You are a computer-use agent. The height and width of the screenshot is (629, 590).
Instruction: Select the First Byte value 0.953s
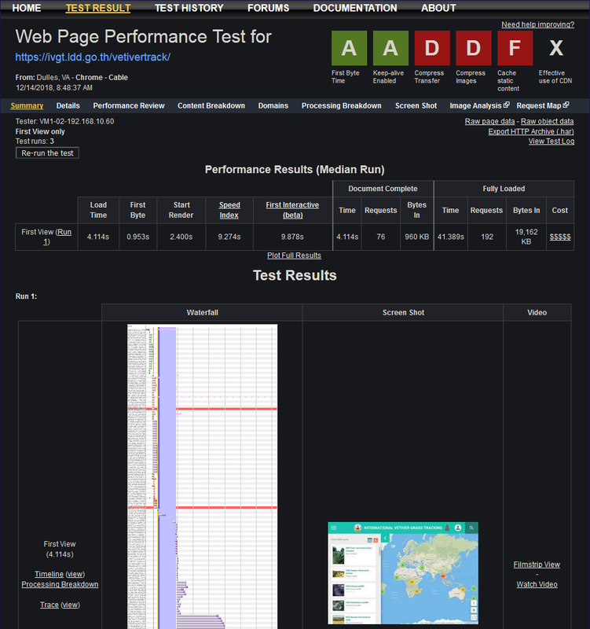138,237
